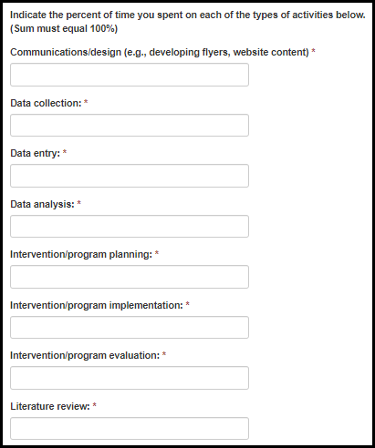Click the "Indicate the percent of time" instruction
The width and height of the screenshot is (375, 448).
point(188,15)
